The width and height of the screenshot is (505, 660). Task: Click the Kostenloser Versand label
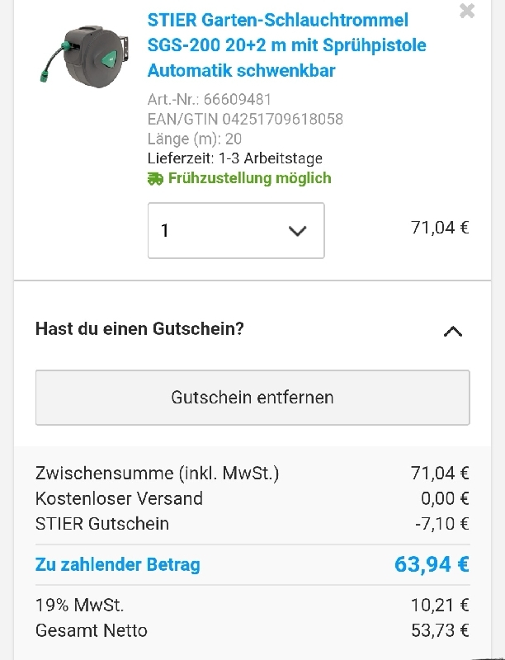coord(119,498)
